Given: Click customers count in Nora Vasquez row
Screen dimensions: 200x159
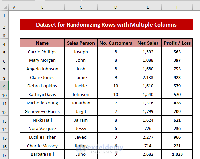Looking at the screenshot, I should point(116,128).
